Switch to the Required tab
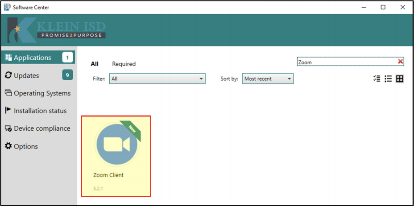This screenshot has width=414, height=207. click(x=124, y=64)
